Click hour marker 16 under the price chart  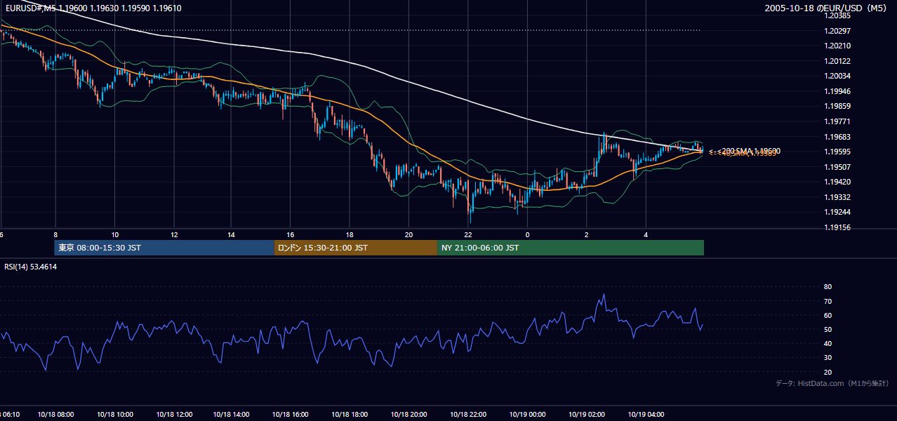pyautogui.click(x=291, y=235)
